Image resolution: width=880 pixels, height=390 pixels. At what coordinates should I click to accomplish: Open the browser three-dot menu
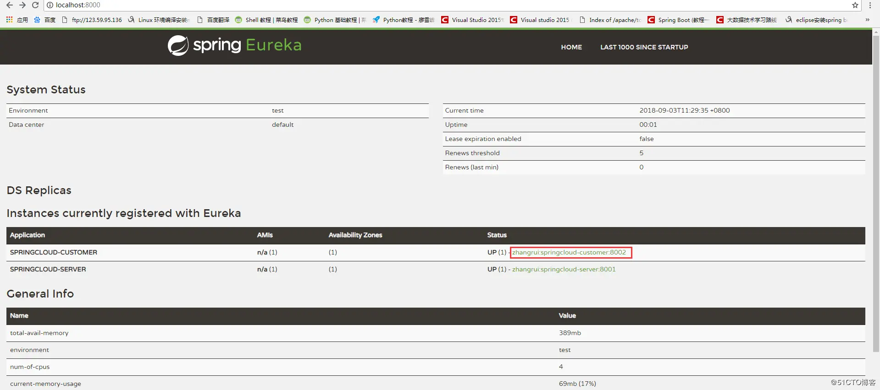pos(870,5)
